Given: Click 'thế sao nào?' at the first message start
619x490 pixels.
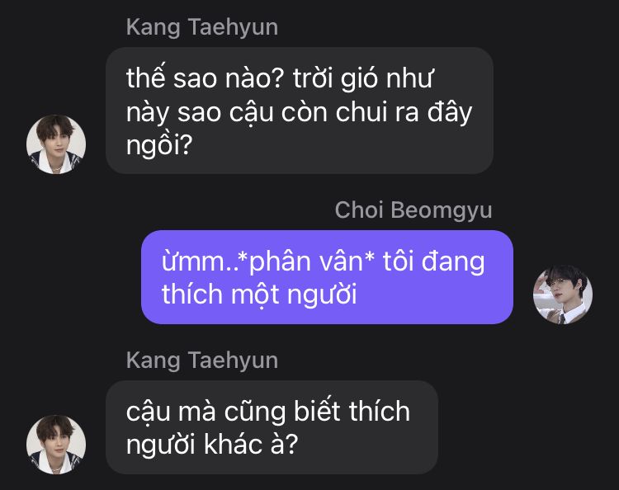Looking at the screenshot, I should pyautogui.click(x=206, y=78).
